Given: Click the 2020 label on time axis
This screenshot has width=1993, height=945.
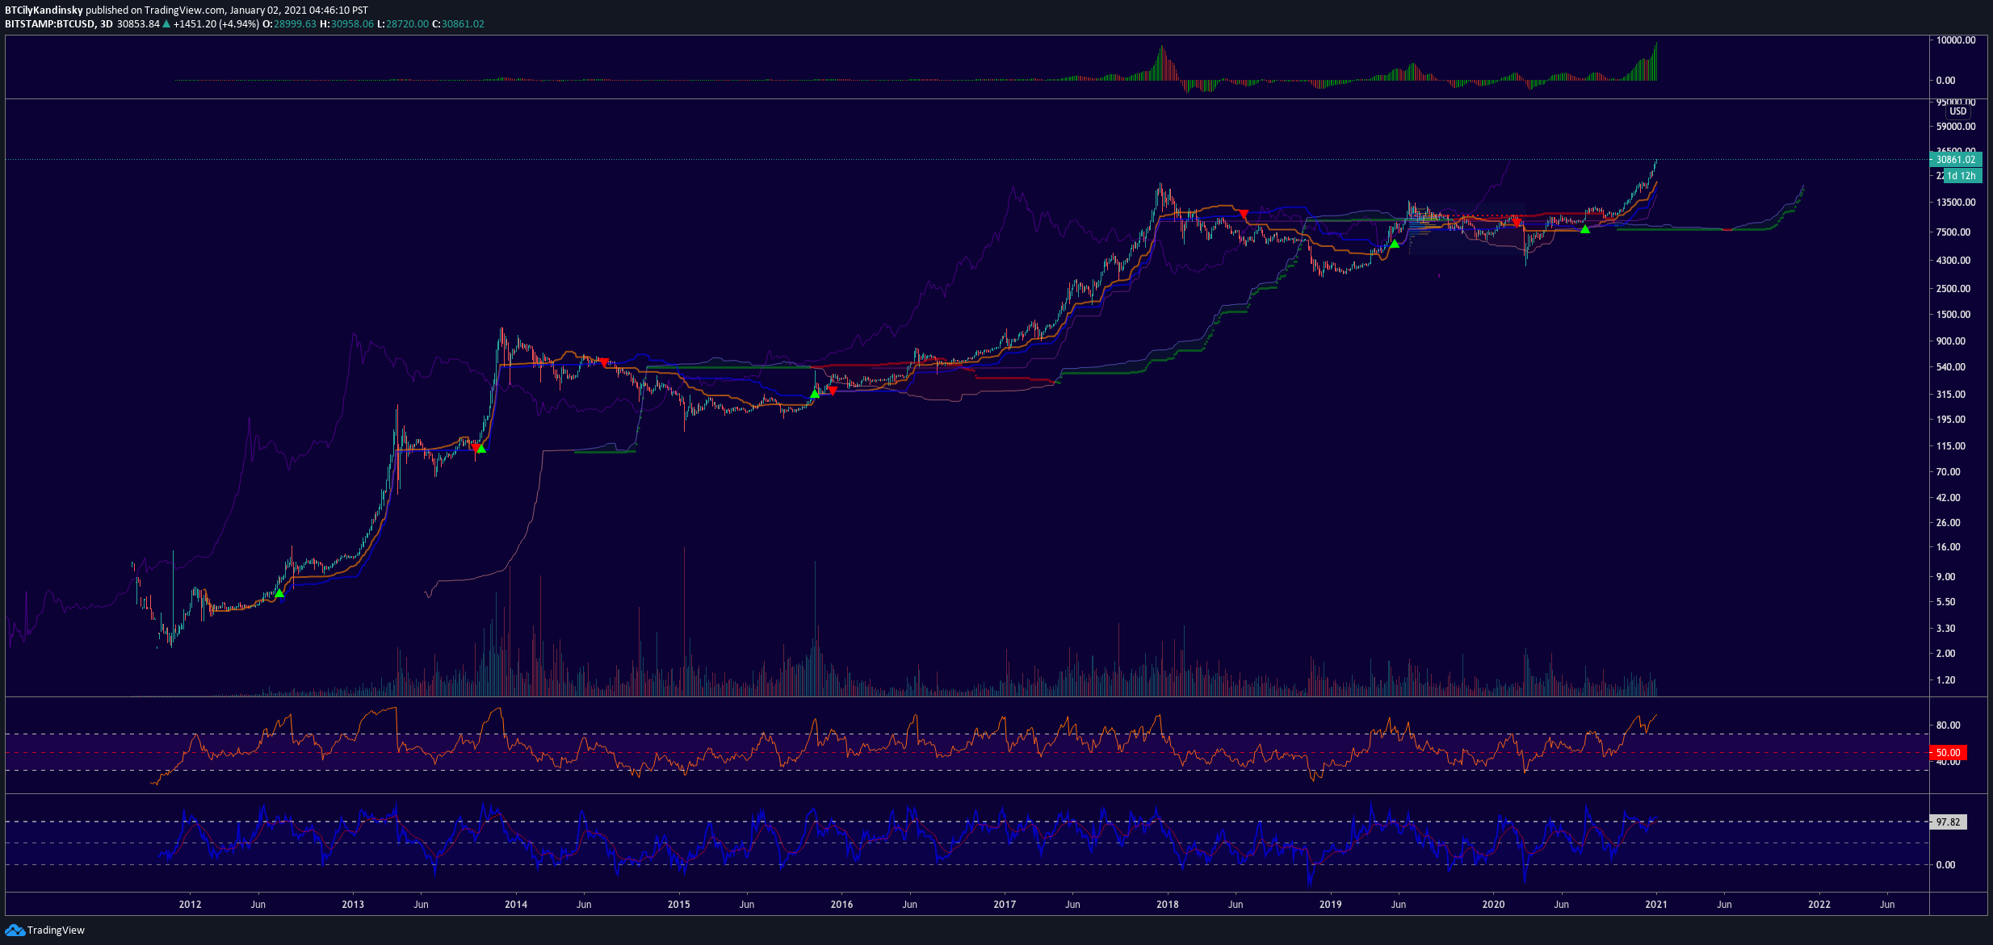Looking at the screenshot, I should point(1494,905).
